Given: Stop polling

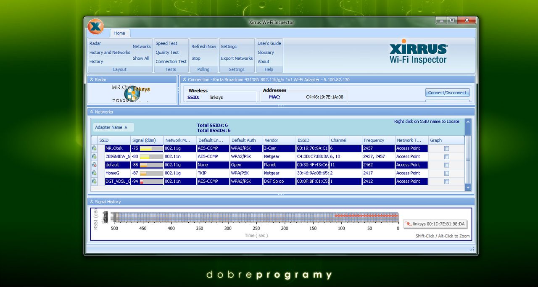Looking at the screenshot, I should click(x=196, y=58).
